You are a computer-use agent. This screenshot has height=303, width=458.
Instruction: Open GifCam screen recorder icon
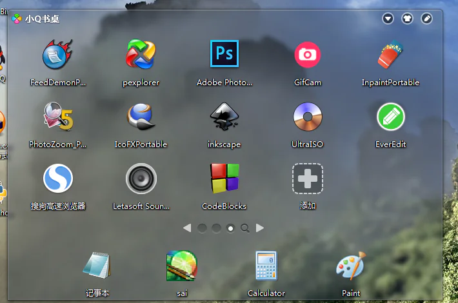coord(308,55)
